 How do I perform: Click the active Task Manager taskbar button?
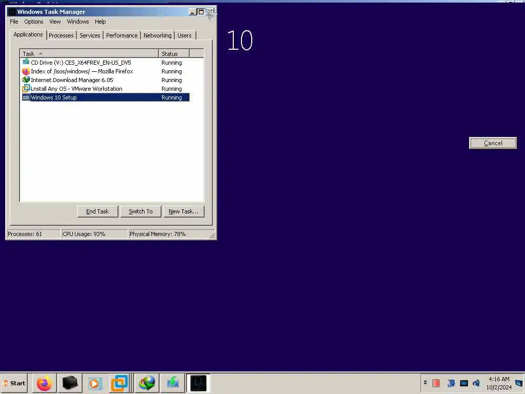198,383
